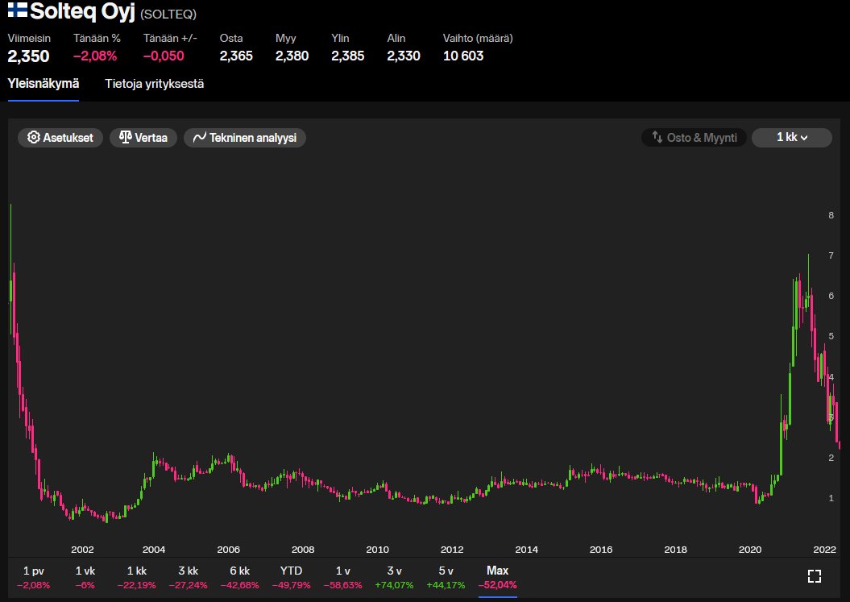Viewport: 850px width, 602px height.
Task: Click the (SOLTEQ) ticker symbol
Action: [168, 14]
